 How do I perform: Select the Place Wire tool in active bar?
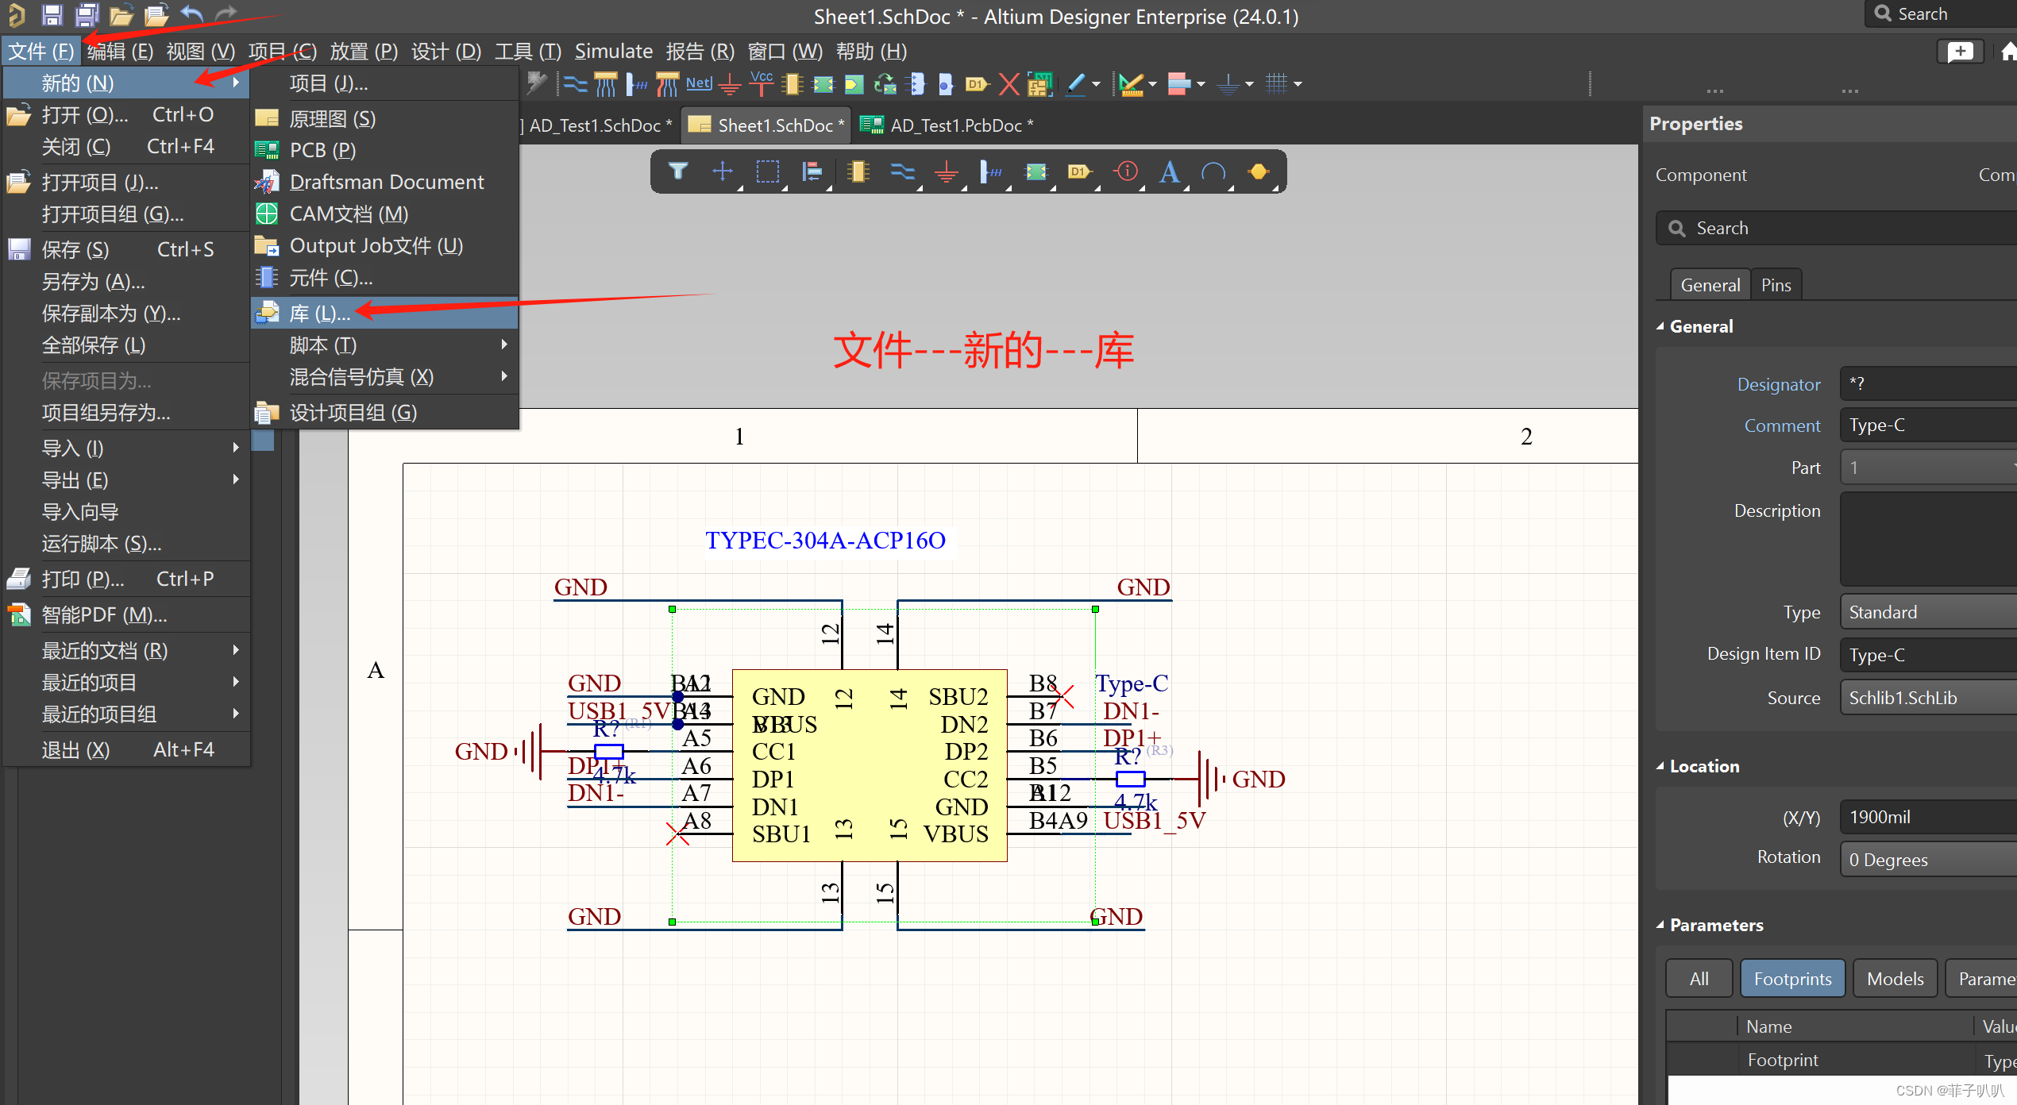902,171
